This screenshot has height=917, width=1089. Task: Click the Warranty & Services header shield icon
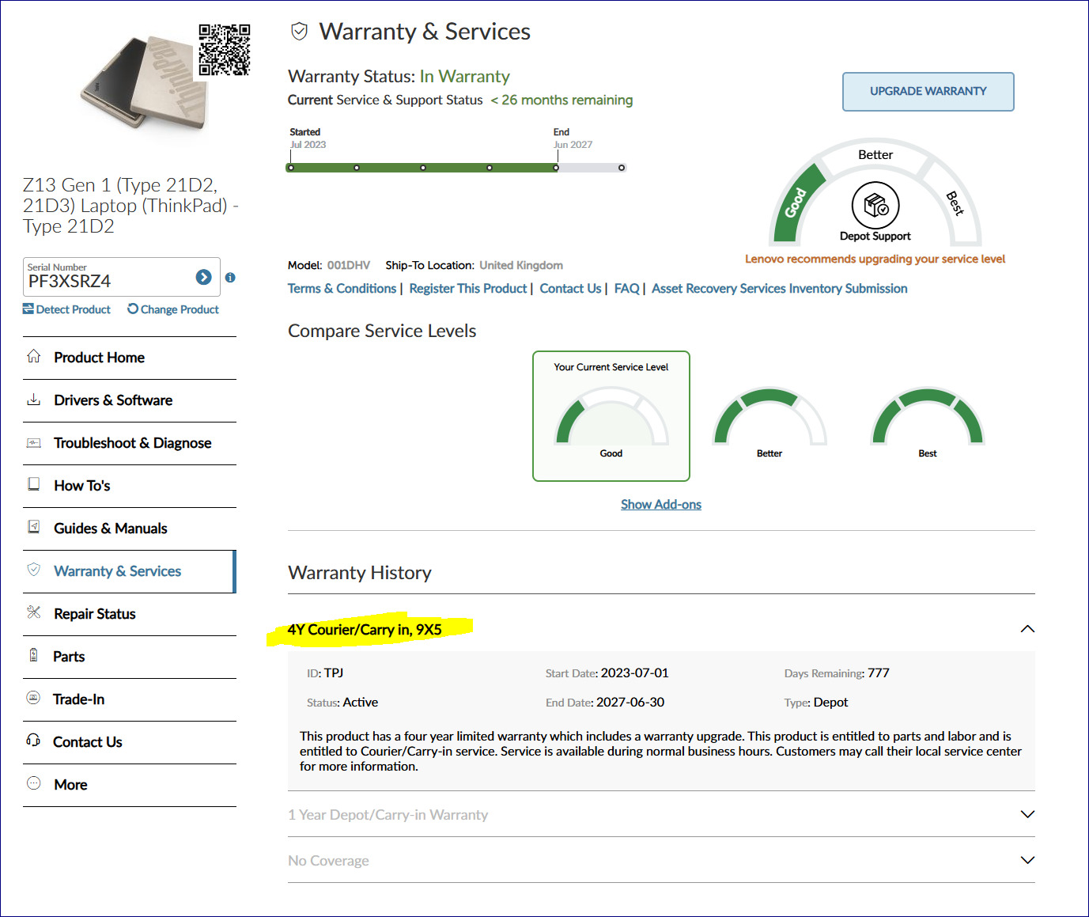[299, 32]
